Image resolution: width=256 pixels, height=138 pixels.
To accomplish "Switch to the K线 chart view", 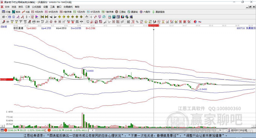I will point(26,12).
